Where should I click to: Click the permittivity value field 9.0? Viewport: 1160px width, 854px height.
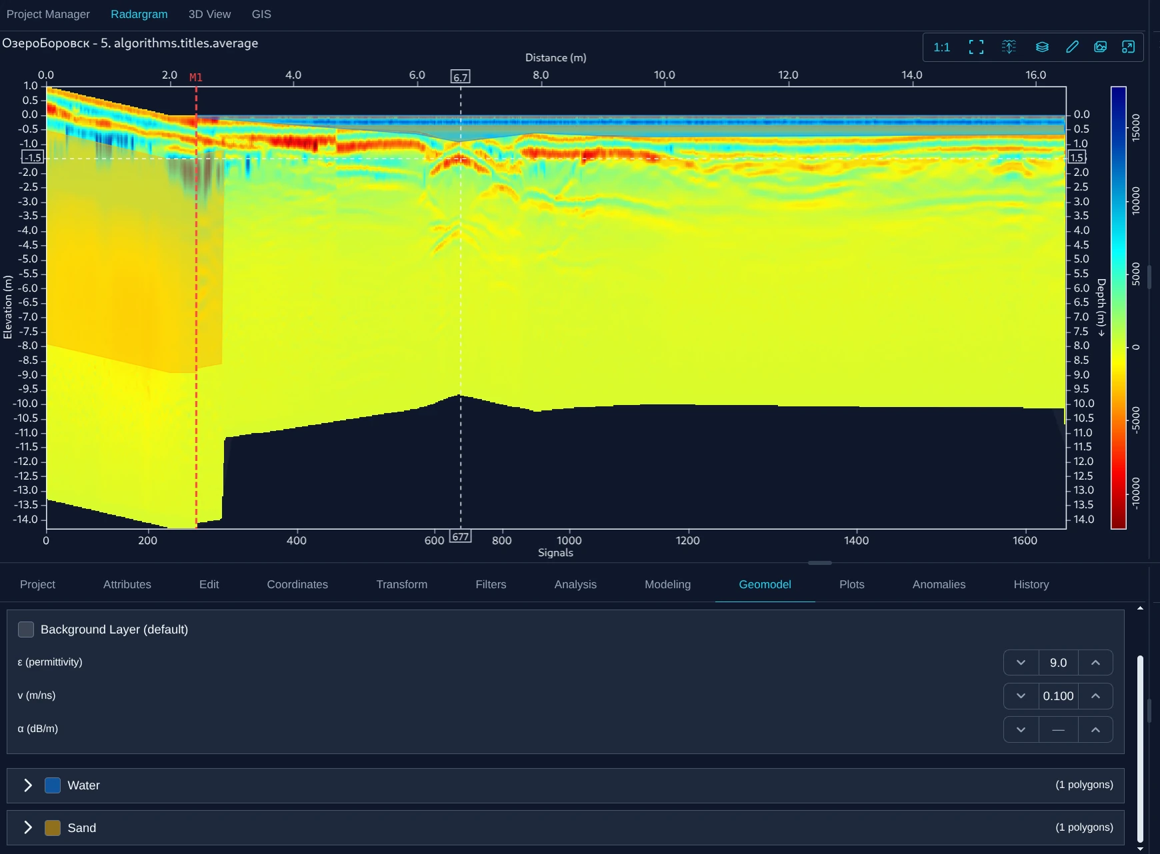(x=1058, y=663)
